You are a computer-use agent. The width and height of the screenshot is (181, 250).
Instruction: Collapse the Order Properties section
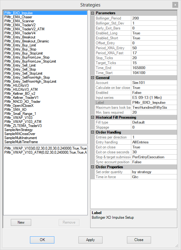(92, 167)
